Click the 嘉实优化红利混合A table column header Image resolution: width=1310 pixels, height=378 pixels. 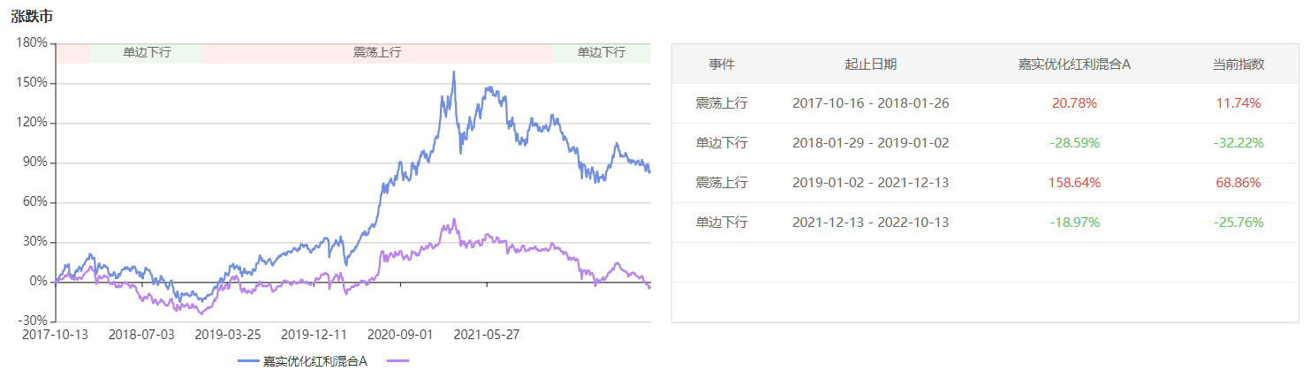pyautogui.click(x=1074, y=64)
